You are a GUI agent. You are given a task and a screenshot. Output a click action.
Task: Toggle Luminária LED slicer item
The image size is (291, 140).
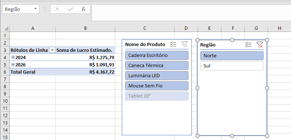(x=157, y=75)
